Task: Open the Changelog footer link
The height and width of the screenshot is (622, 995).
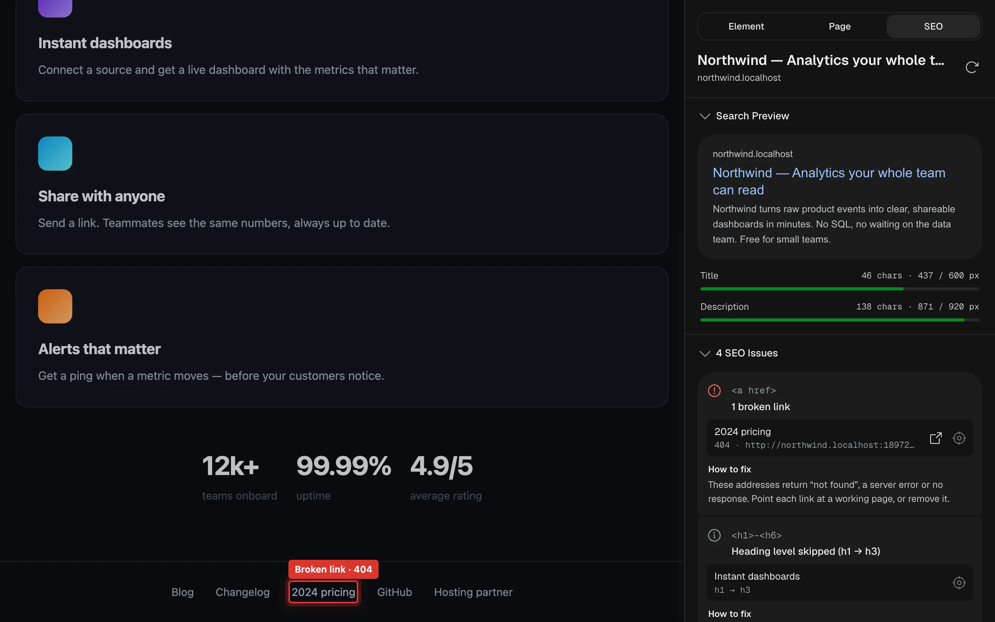Action: tap(243, 592)
